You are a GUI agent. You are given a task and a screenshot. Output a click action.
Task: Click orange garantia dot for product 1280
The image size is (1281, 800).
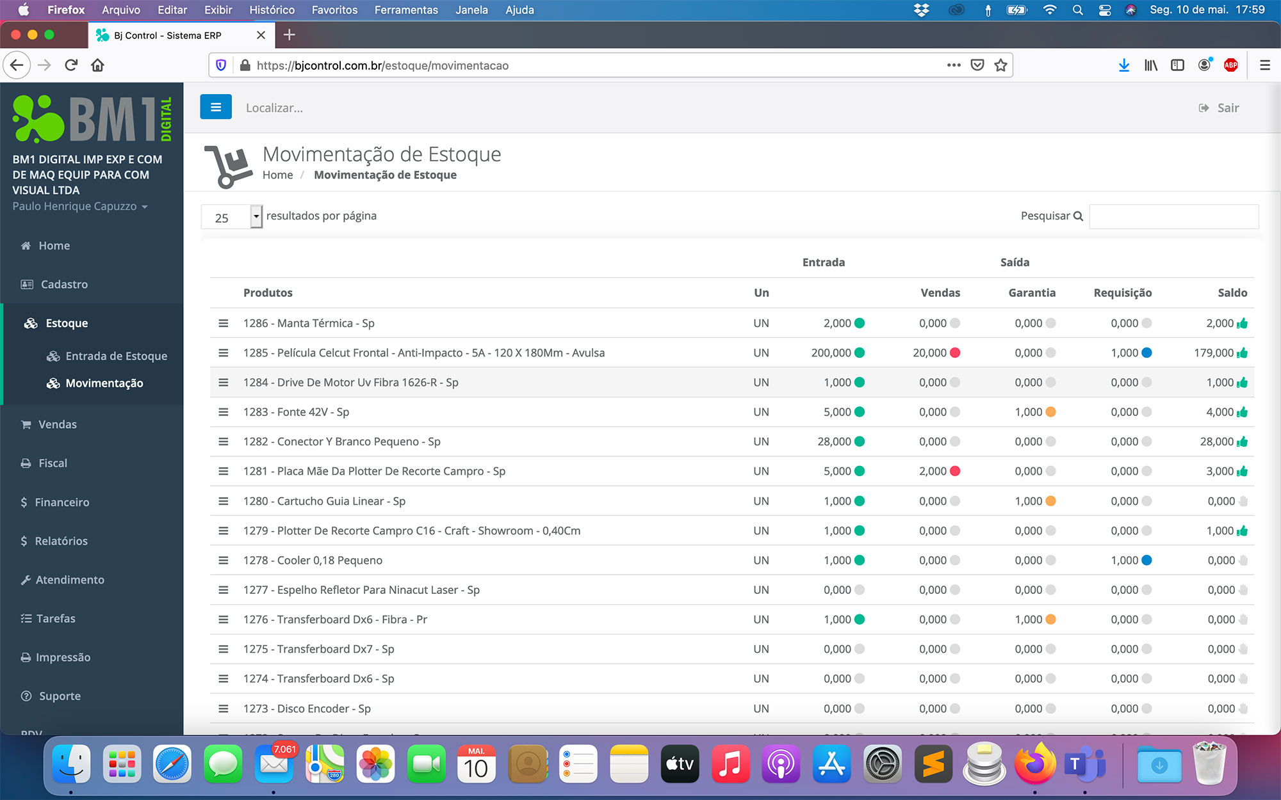coord(1050,501)
